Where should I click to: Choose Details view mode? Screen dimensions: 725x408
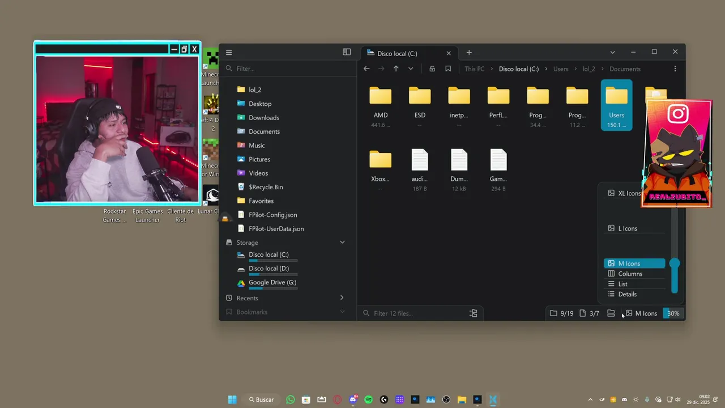click(634, 294)
